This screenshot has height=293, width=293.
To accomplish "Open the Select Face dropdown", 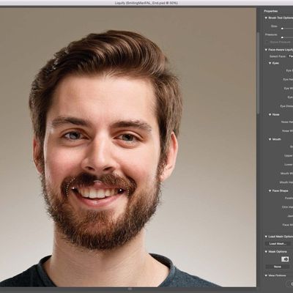I will click(x=290, y=56).
